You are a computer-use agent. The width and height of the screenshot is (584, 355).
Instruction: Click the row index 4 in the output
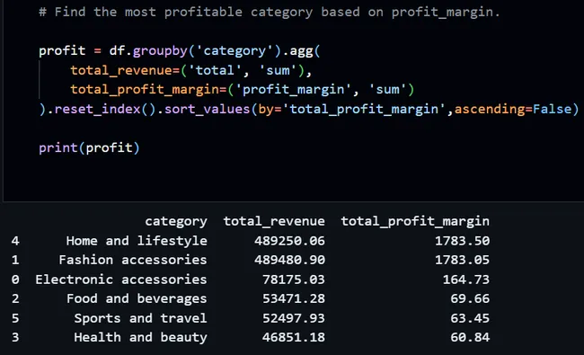pos(15,241)
